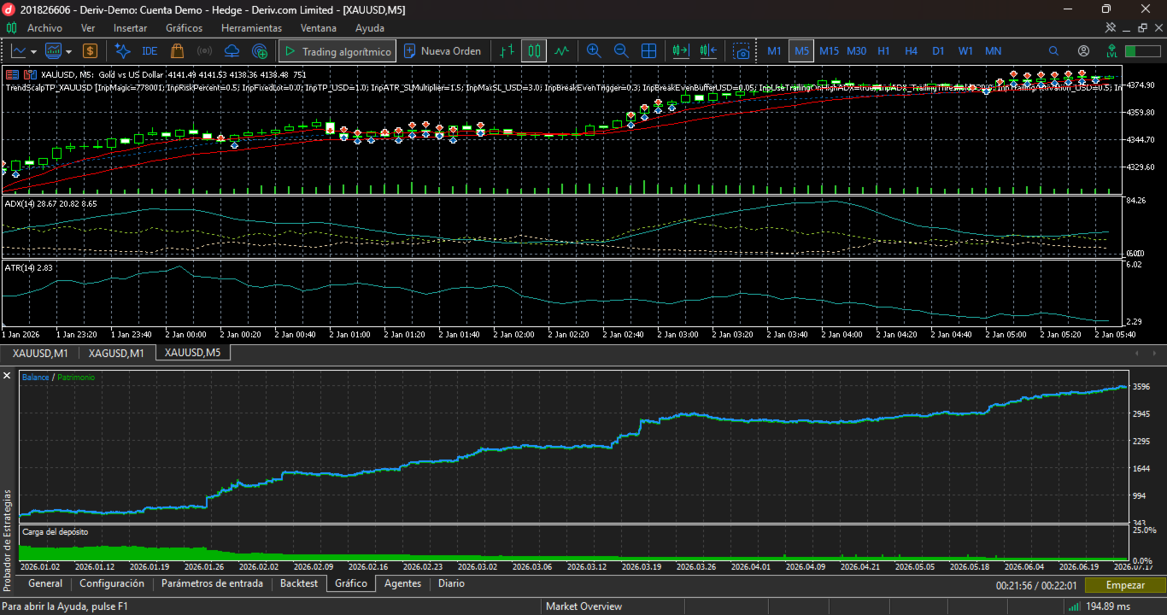Click the menu bar candlestick app icon

tap(12, 28)
